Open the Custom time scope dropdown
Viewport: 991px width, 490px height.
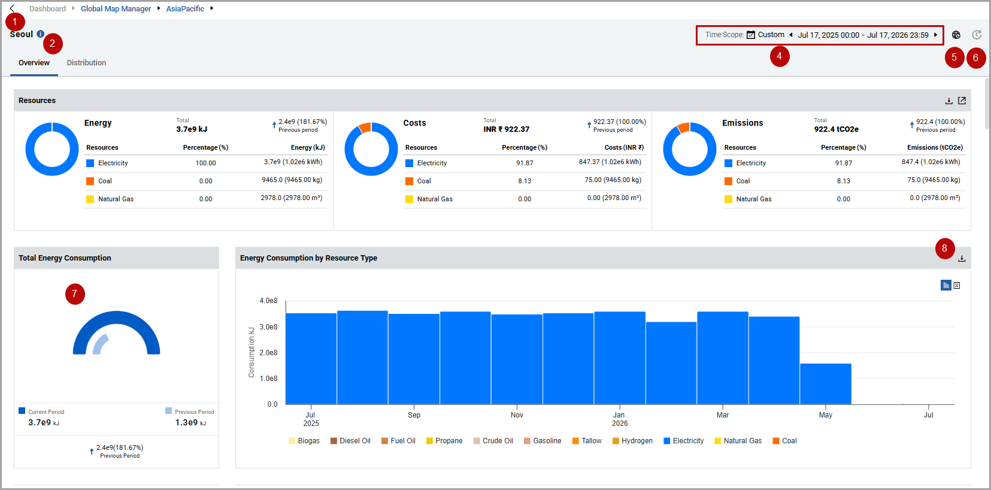click(765, 35)
